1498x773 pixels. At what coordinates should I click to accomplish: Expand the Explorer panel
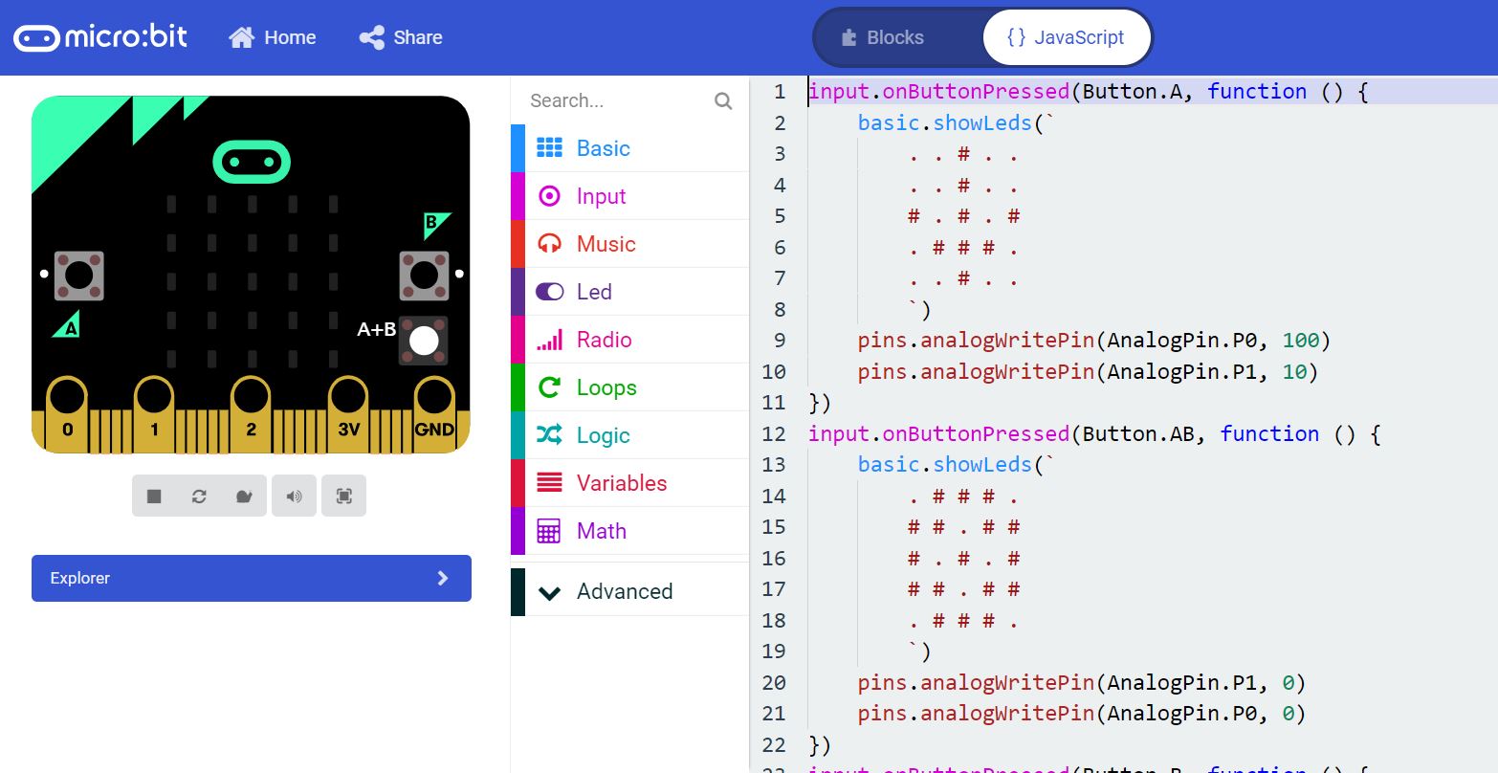point(251,578)
